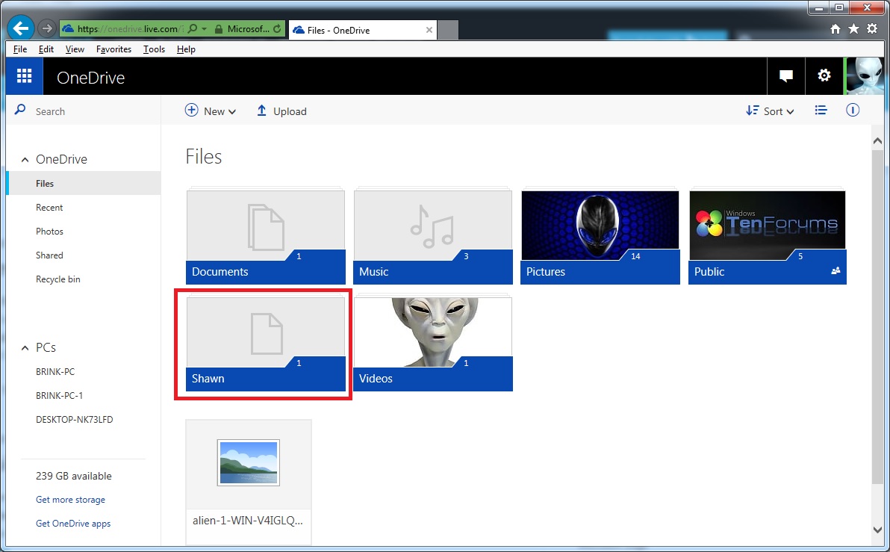Open a new browser tab
Image resolution: width=890 pixels, height=552 pixels.
448,30
